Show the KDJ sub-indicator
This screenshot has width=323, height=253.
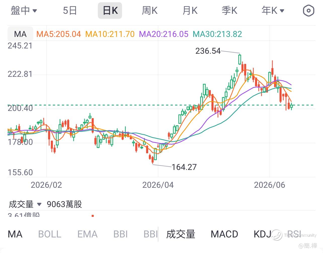pos(262,234)
